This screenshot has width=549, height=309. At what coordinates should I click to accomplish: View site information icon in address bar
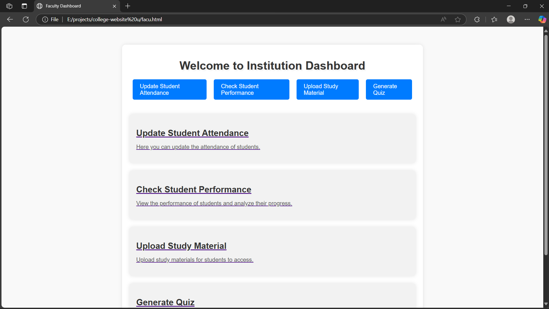[45, 19]
